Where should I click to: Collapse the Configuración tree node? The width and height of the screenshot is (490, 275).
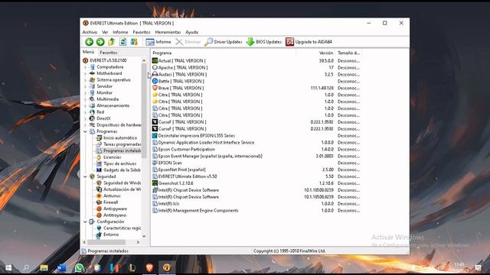(x=85, y=222)
